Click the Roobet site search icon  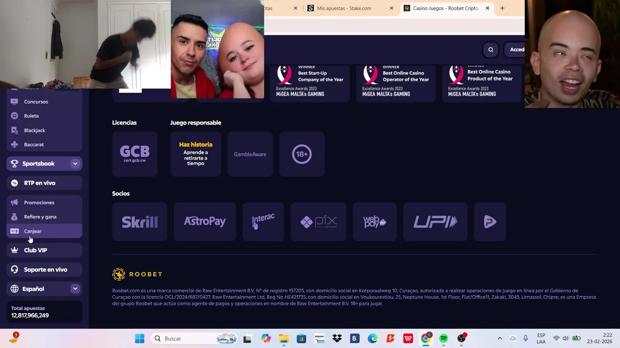point(491,49)
